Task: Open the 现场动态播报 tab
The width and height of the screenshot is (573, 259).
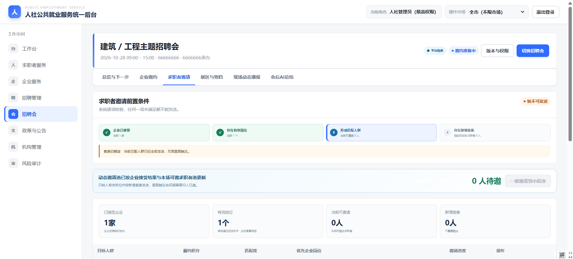Action: (x=247, y=77)
